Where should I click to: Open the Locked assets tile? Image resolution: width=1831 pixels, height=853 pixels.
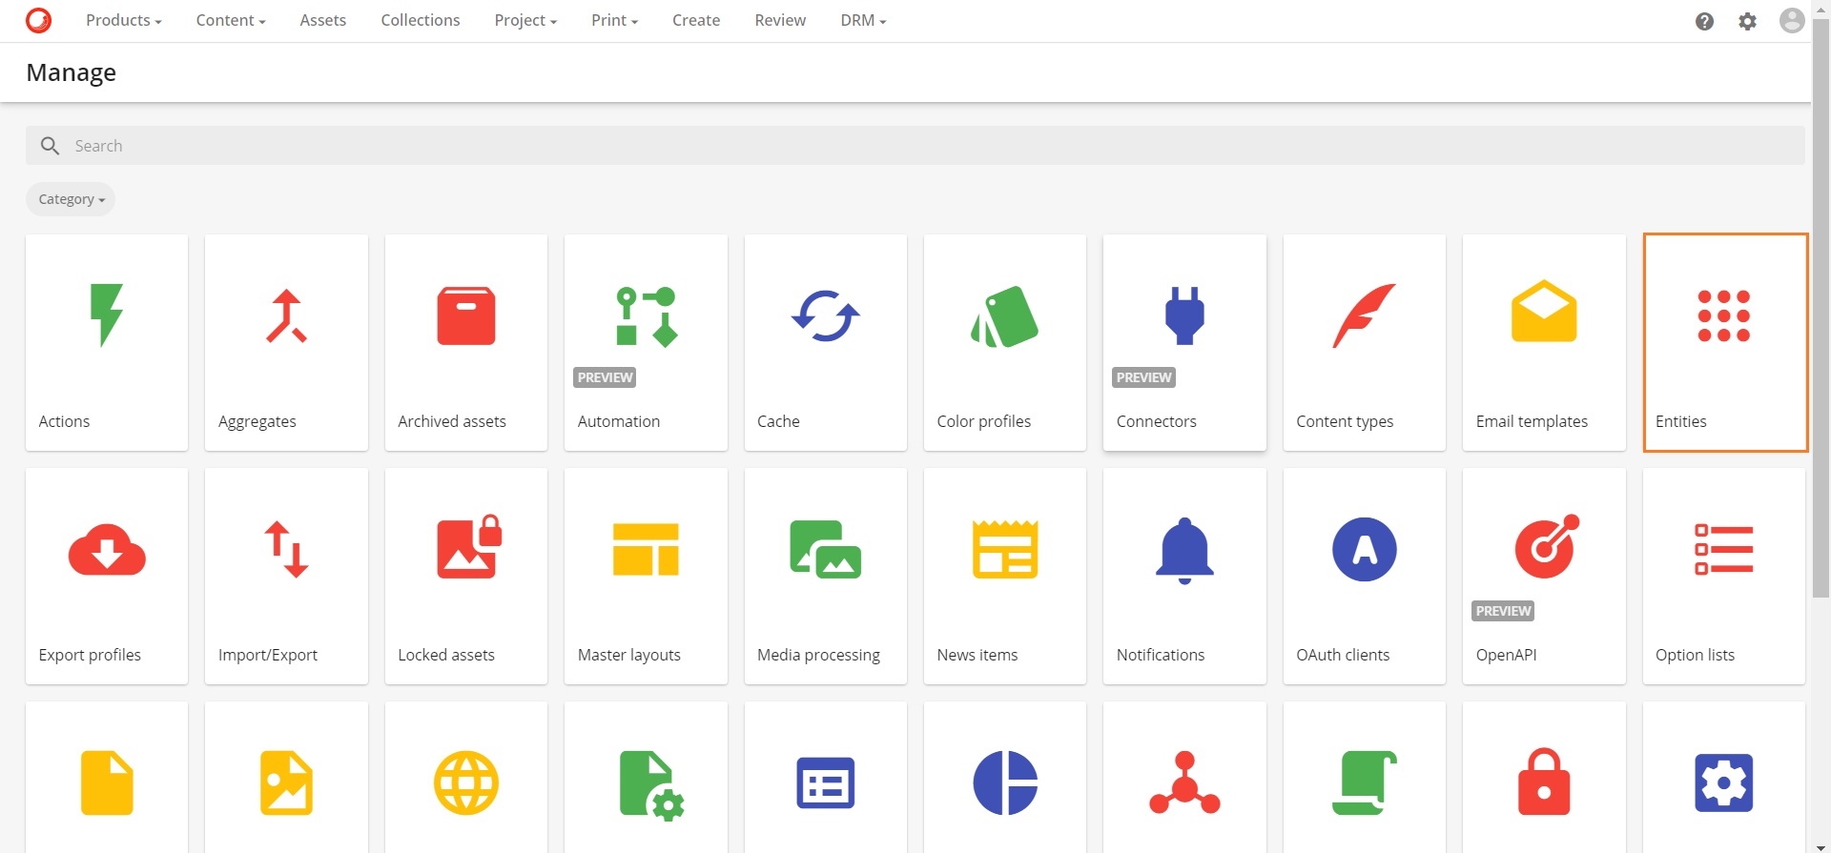tap(465, 576)
